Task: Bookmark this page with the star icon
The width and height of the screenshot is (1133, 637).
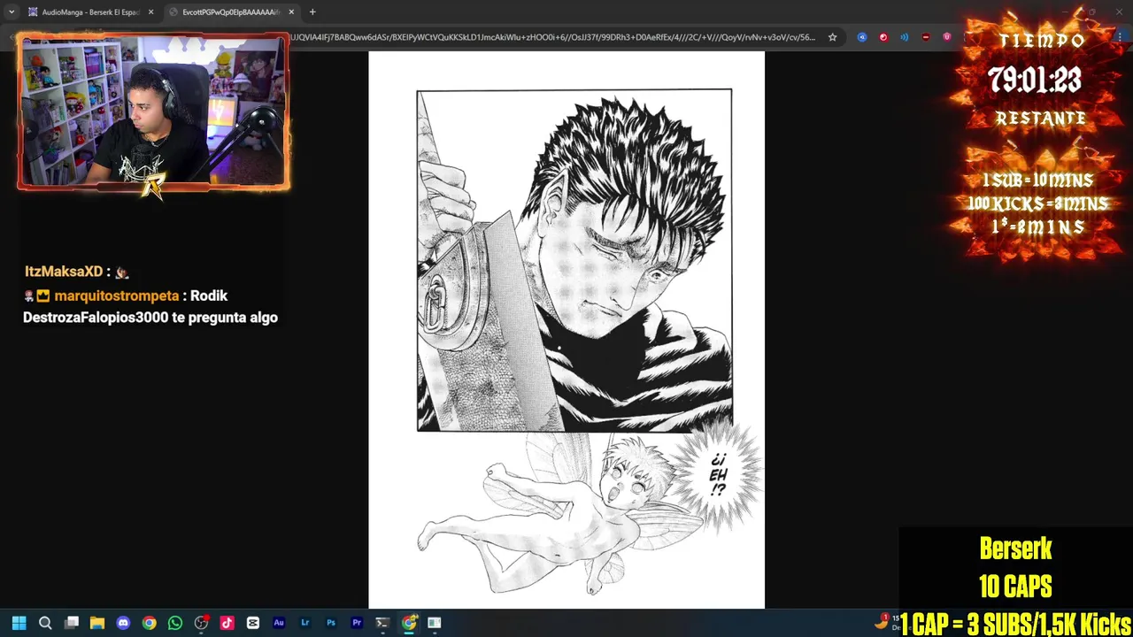Action: [x=833, y=37]
